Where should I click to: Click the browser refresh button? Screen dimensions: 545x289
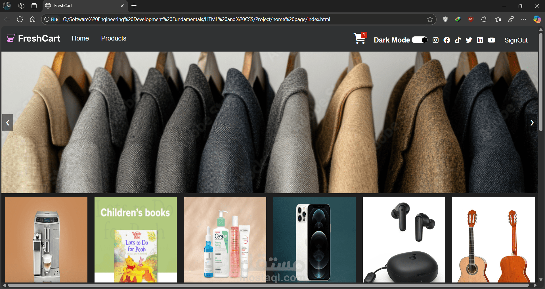20,19
